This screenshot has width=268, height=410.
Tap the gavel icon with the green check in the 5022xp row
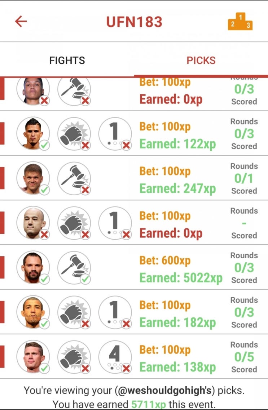tap(74, 267)
